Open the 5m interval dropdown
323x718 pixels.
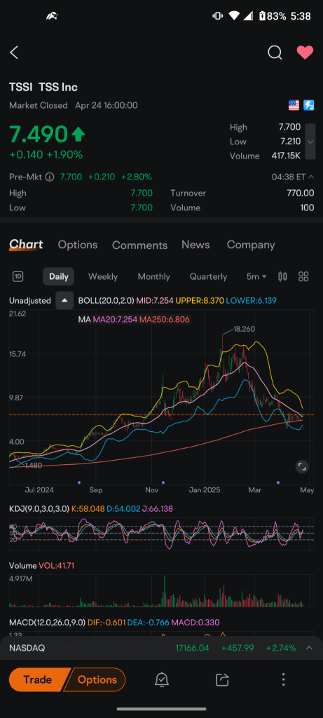pyautogui.click(x=256, y=276)
